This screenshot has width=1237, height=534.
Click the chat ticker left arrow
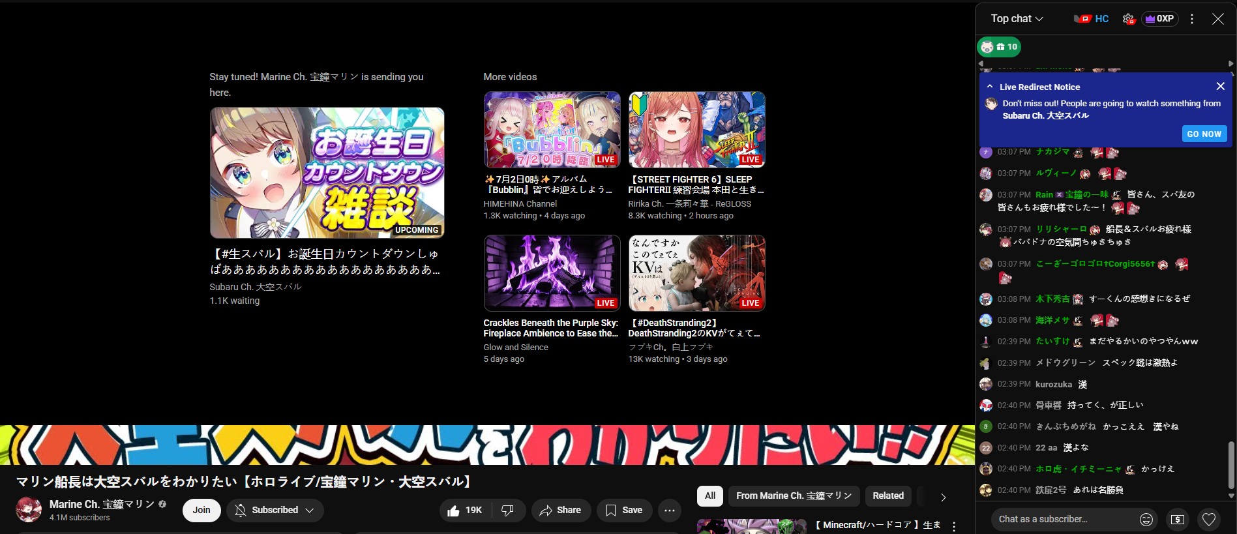pyautogui.click(x=981, y=64)
